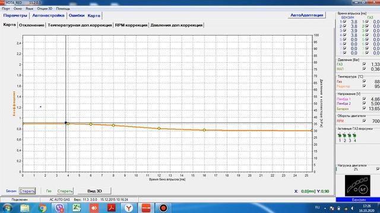Open the Язык menu

29,8
